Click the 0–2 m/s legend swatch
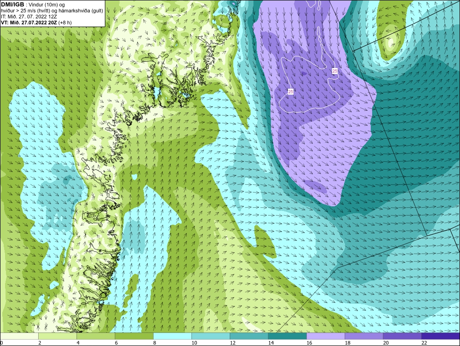Screen dimensions: 460x346 (19, 336)
